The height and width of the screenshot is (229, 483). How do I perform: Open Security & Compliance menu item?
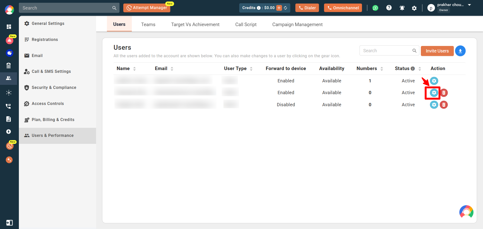[57, 87]
